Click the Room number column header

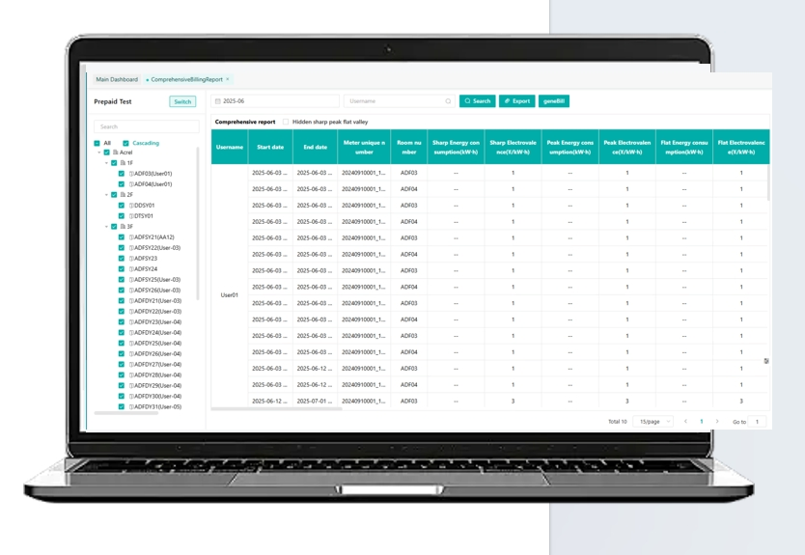coord(408,147)
